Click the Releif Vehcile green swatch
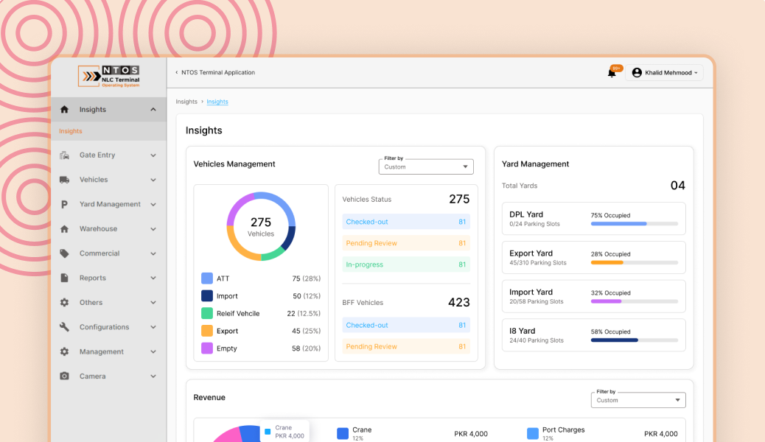The image size is (765, 442). tap(207, 313)
